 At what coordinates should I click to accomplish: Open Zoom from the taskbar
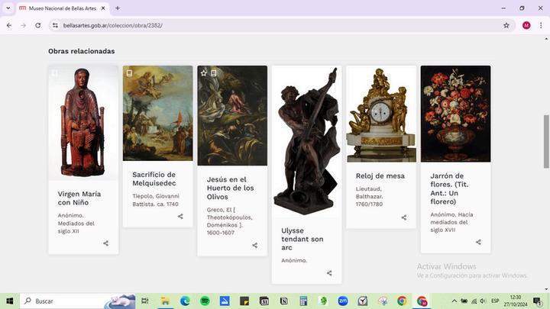[343, 301]
